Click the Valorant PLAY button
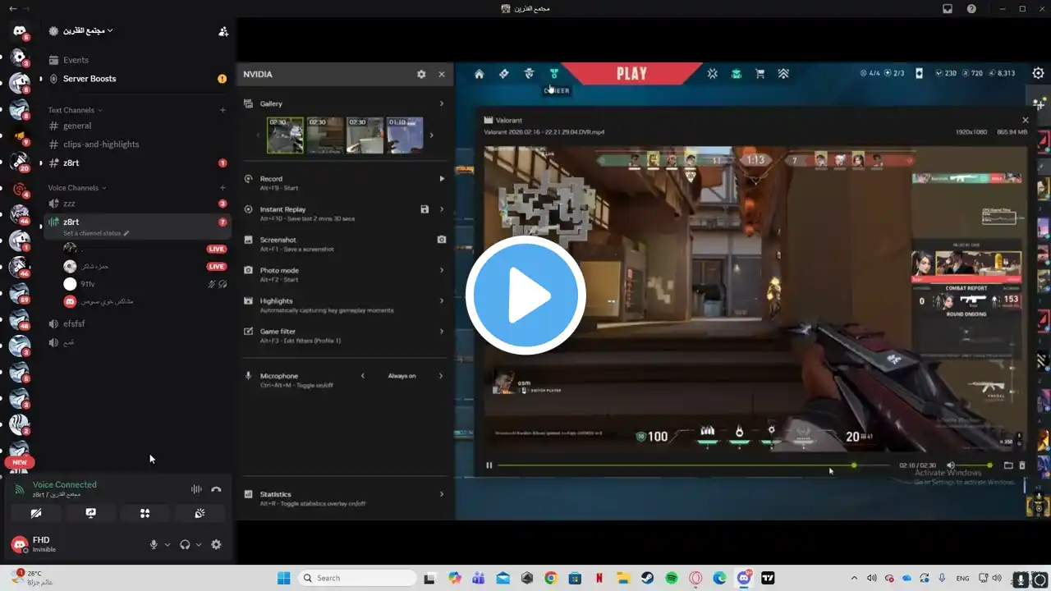This screenshot has height=591, width=1051. [631, 74]
